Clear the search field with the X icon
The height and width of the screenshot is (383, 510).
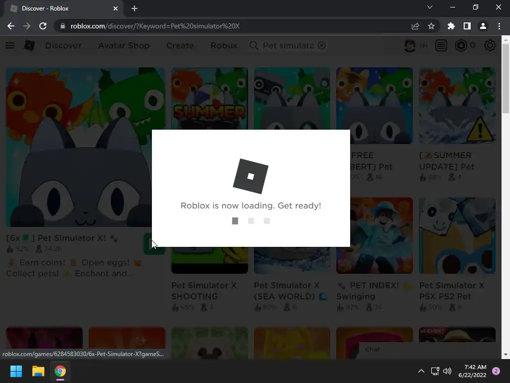(x=322, y=45)
